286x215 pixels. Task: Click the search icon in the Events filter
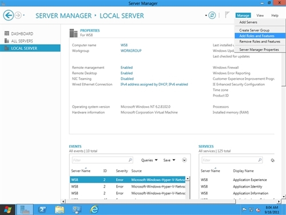pyautogui.click(x=130, y=160)
